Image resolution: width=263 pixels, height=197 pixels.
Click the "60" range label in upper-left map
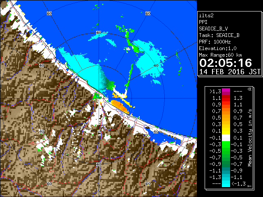[x=49, y=14]
